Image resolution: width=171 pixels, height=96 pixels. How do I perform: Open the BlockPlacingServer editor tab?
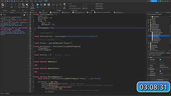(78, 13)
